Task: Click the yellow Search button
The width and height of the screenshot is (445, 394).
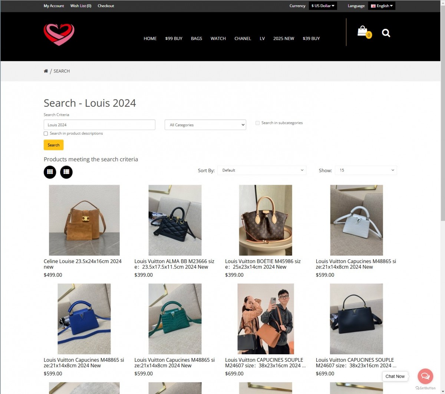Action: (x=54, y=145)
